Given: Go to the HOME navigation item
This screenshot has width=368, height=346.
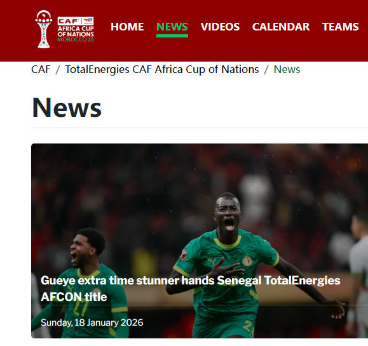Looking at the screenshot, I should pyautogui.click(x=127, y=27).
